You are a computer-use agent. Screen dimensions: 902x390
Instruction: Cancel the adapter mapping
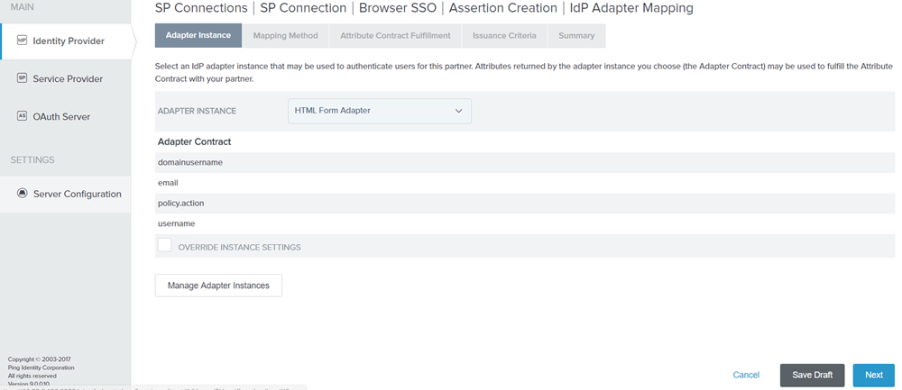click(746, 375)
